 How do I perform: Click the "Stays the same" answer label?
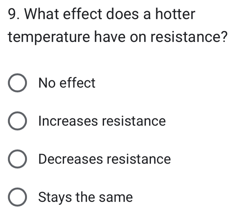[86, 197]
